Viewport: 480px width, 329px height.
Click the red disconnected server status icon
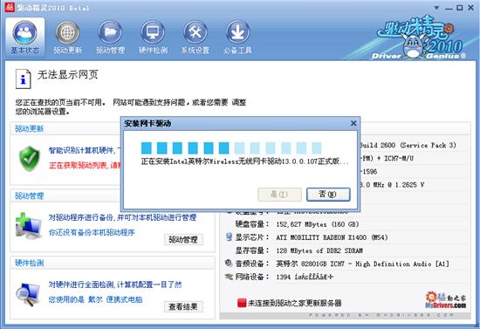click(242, 303)
